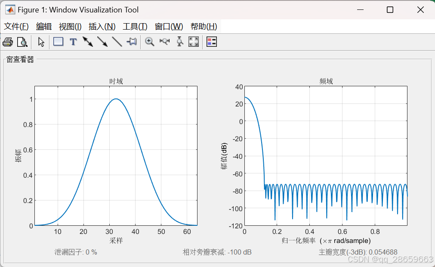Open the 文件(F) menu
The width and height of the screenshot is (435, 267).
(16, 27)
